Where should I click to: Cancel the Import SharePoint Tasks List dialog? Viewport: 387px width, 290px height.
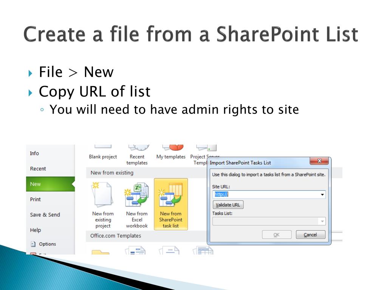click(x=311, y=234)
